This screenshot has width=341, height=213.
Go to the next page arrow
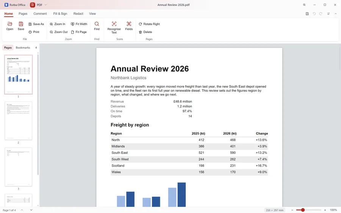coord(31,210)
